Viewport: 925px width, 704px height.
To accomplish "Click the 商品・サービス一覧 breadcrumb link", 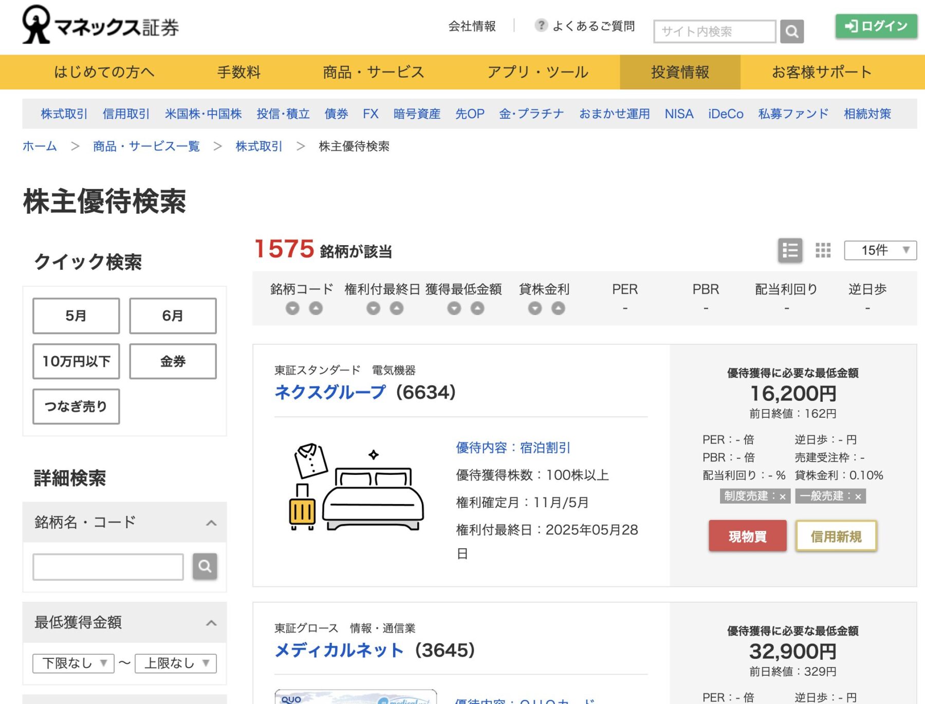I will tap(146, 146).
